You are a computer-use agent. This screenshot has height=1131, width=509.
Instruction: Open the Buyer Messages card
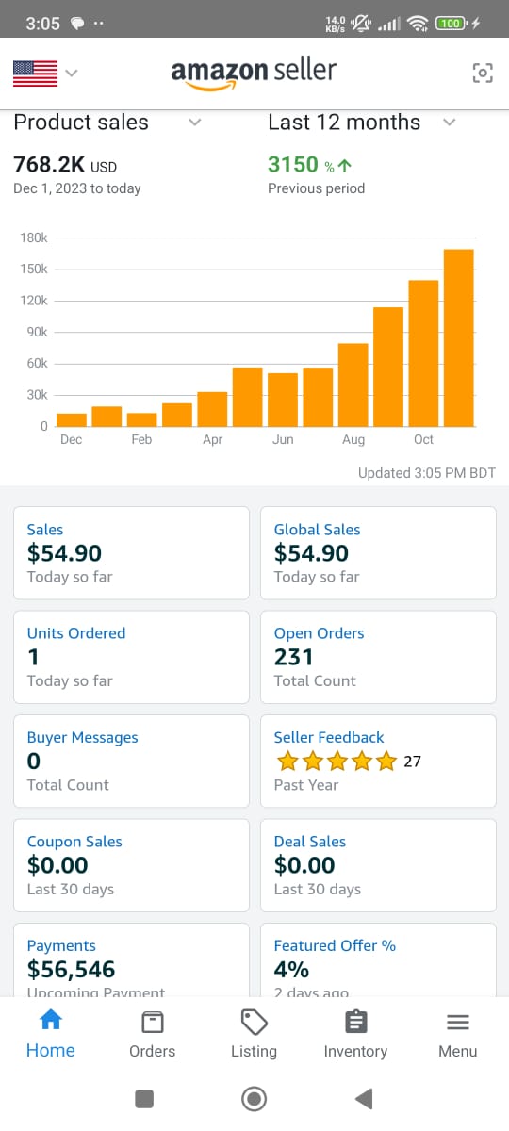point(131,761)
